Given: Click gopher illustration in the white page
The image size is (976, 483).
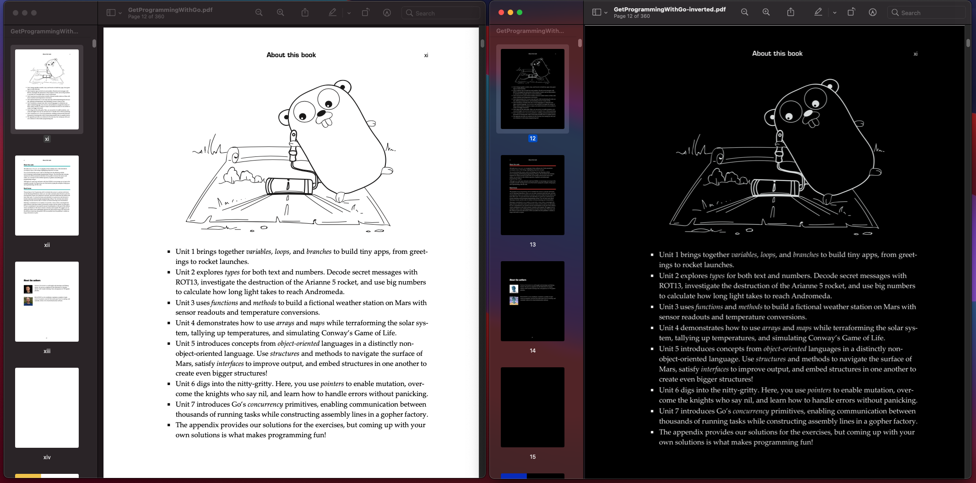Looking at the screenshot, I should pyautogui.click(x=291, y=156).
